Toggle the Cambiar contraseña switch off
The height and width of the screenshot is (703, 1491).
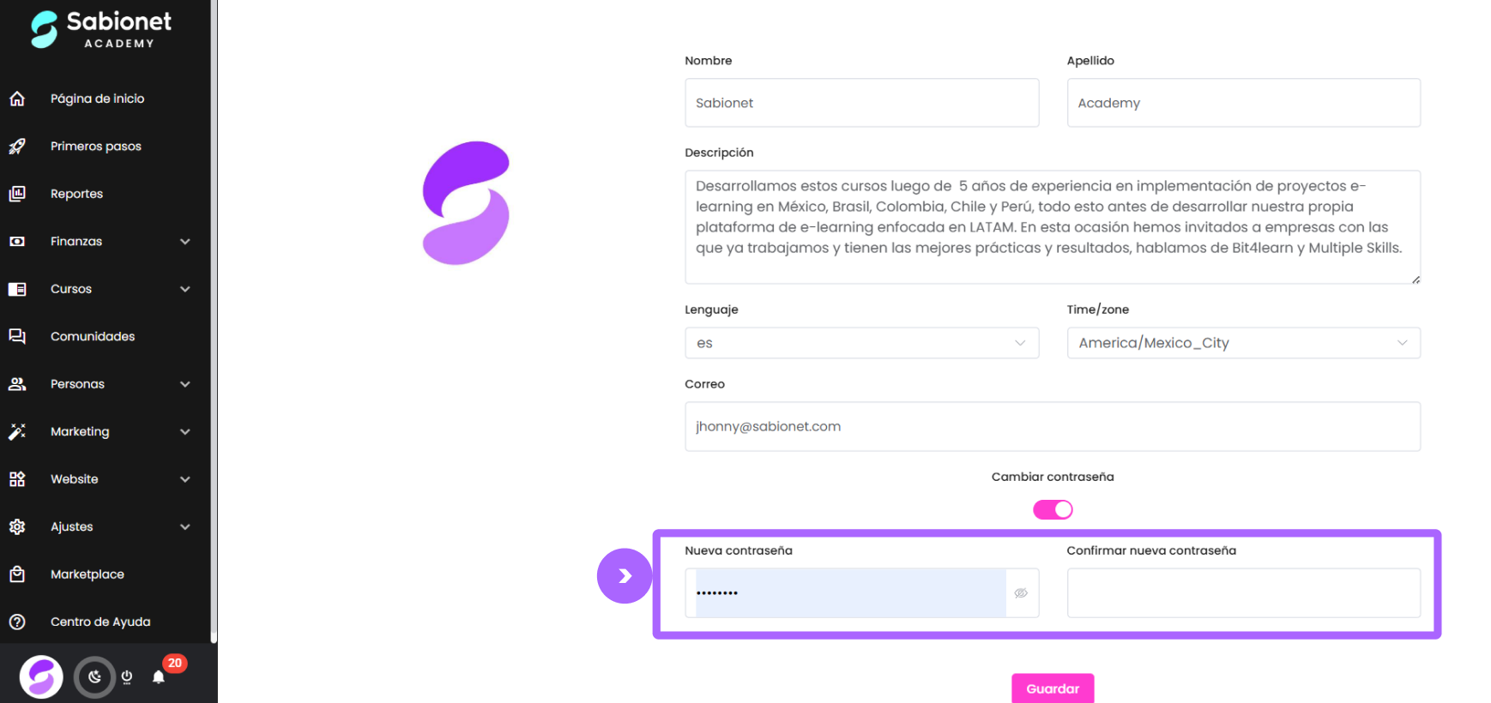click(1053, 510)
